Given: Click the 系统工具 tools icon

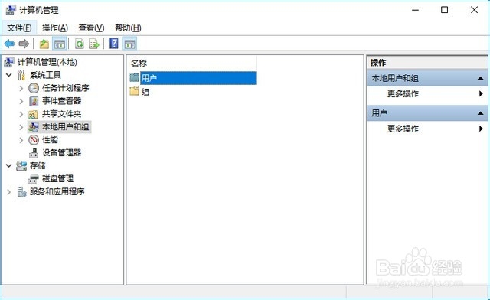Looking at the screenshot, I should pos(21,75).
